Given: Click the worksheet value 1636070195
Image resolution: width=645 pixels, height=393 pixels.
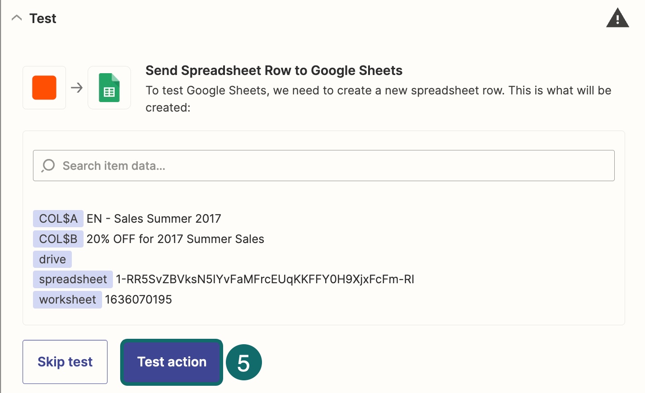Looking at the screenshot, I should pos(138,299).
